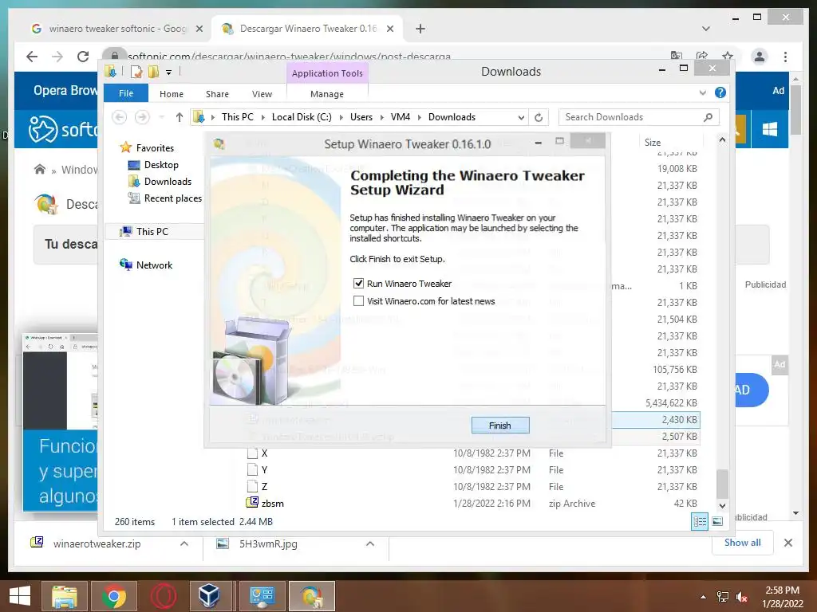Click Users breadcrumb in address bar
This screenshot has height=612, width=817.
[x=361, y=117]
